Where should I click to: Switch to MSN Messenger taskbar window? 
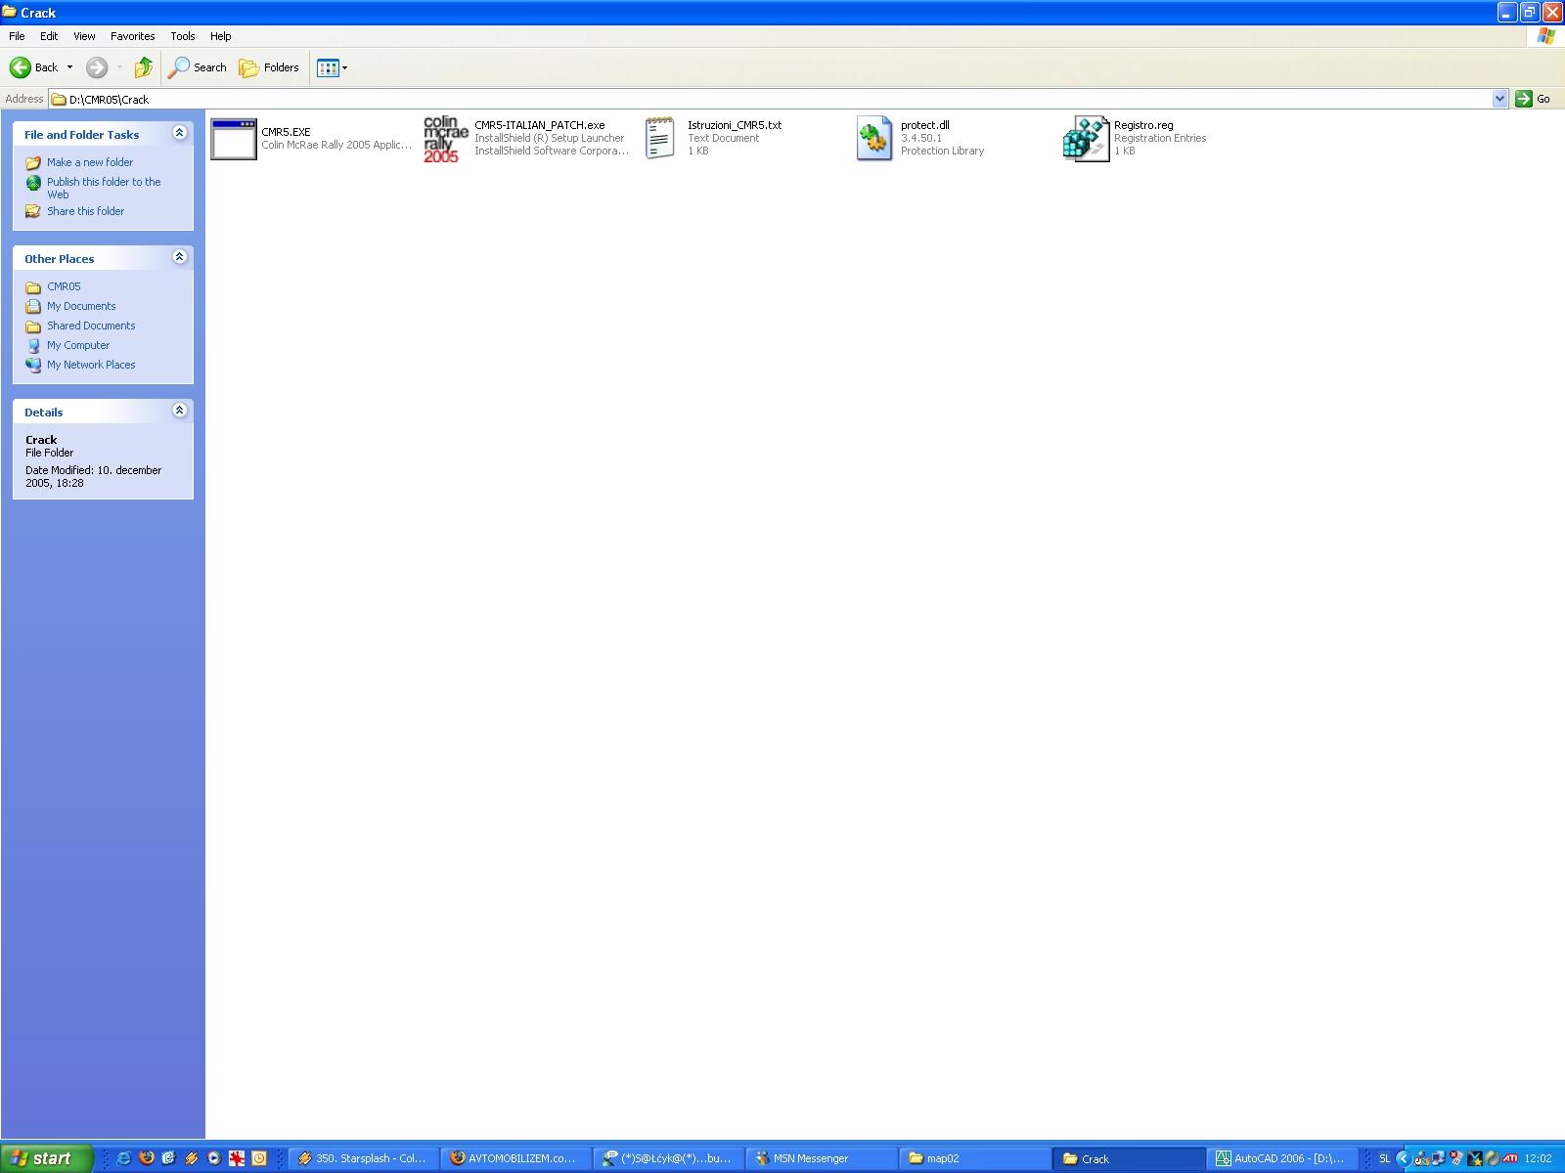(x=821, y=1158)
